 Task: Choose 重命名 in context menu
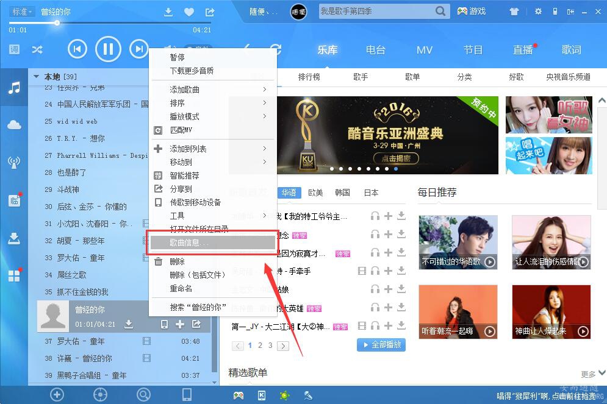[x=213, y=288]
